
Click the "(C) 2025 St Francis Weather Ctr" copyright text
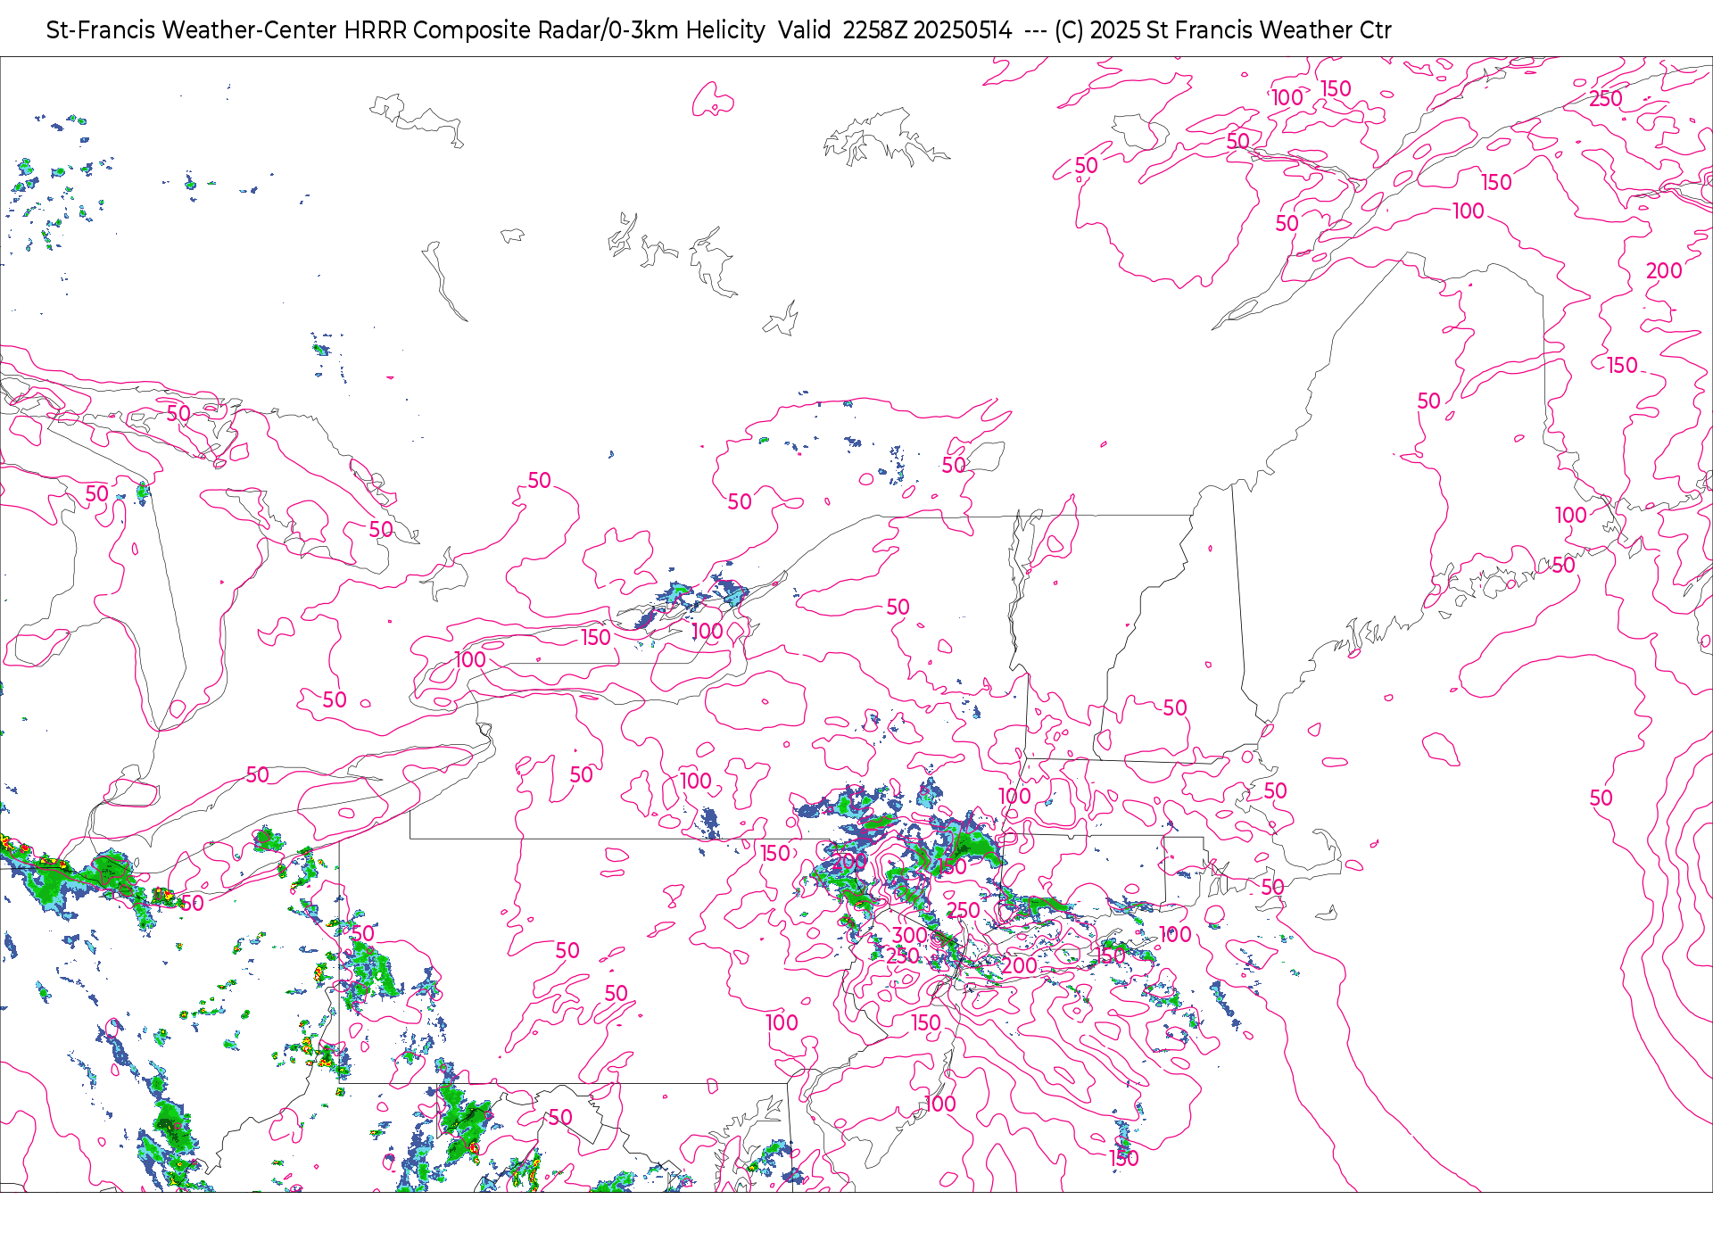1222,30
